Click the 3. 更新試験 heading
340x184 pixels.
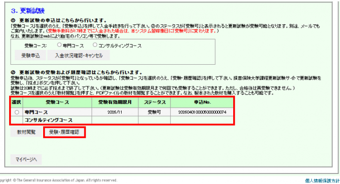click(x=28, y=11)
